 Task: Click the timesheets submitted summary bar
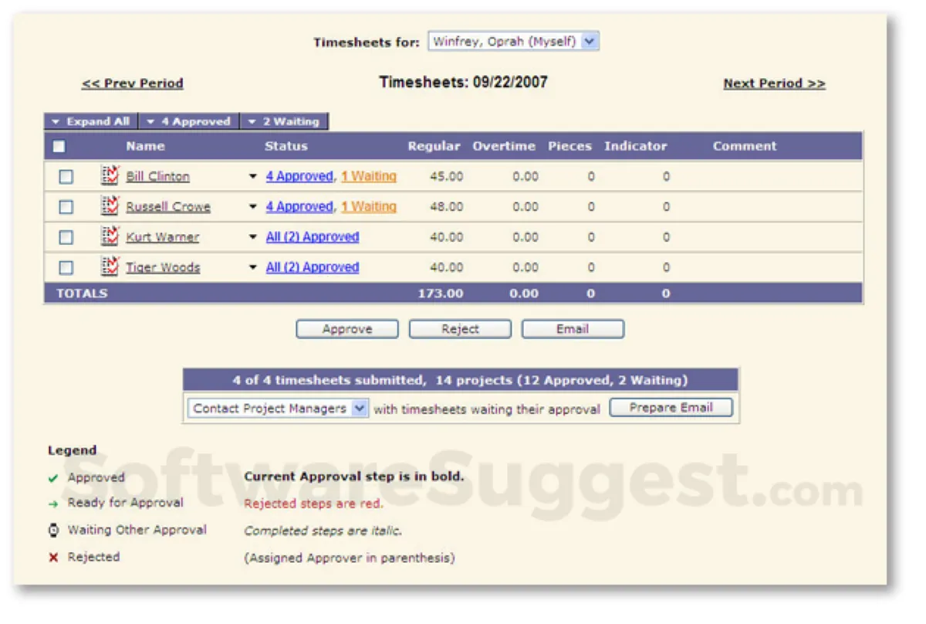point(461,380)
